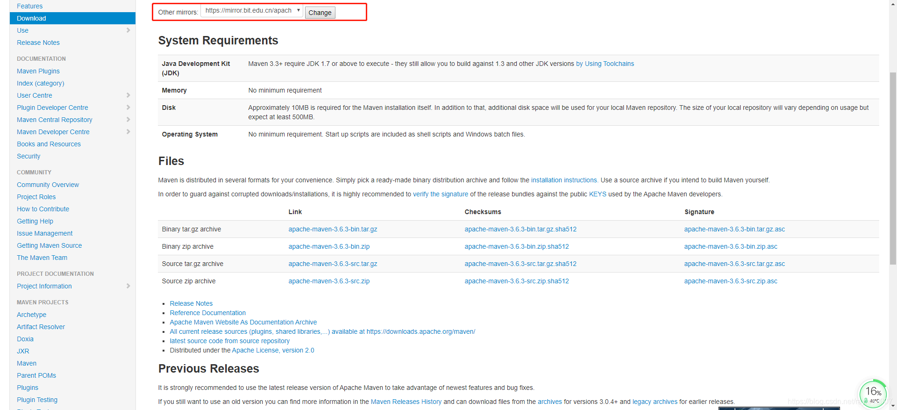897x410 pixels.
Task: Open the installation instructions link
Action: pyautogui.click(x=564, y=180)
